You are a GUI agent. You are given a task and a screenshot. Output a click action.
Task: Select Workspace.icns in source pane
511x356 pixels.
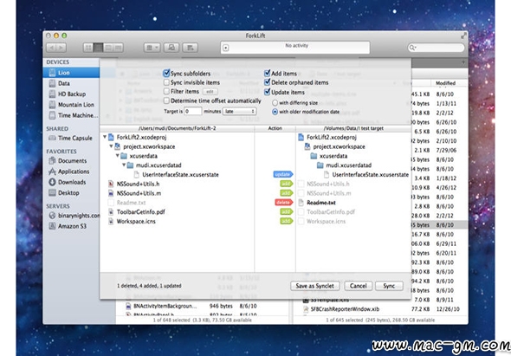(136, 222)
